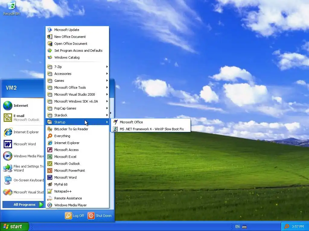Launch the Notepad++ menu entry
Screen dimensions: 309x231
[77, 191]
